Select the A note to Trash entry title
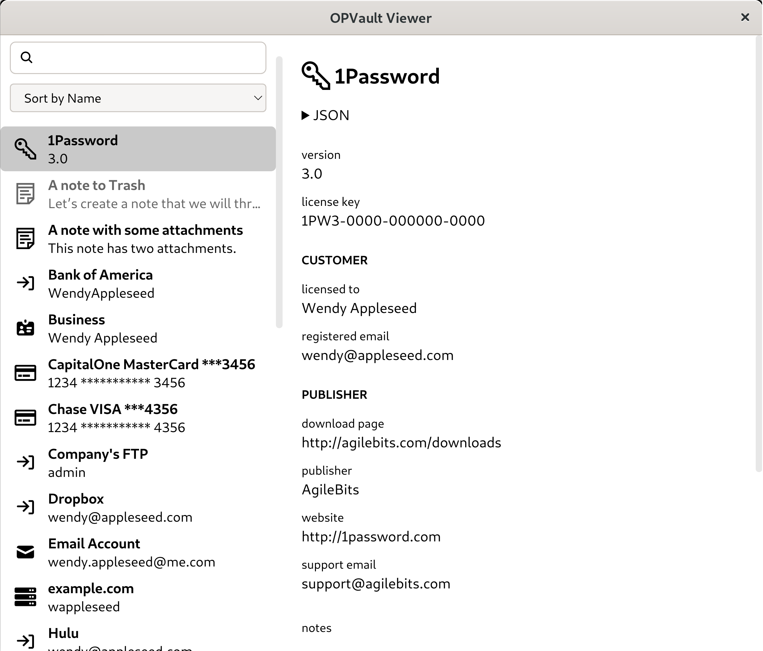 click(x=97, y=185)
